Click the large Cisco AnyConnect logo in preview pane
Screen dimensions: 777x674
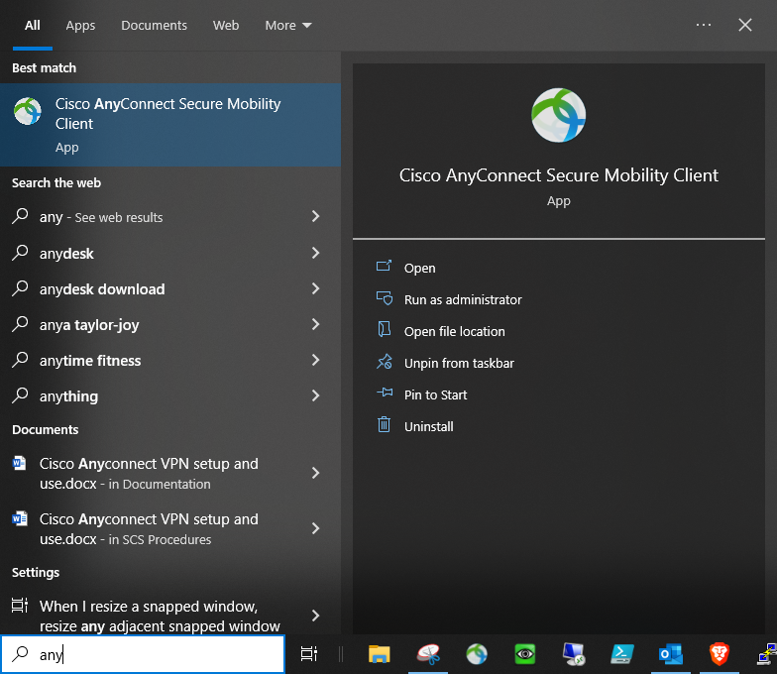(x=559, y=115)
